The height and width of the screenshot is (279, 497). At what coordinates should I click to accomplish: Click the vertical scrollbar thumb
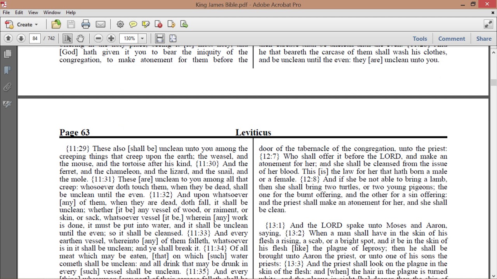click(494, 82)
